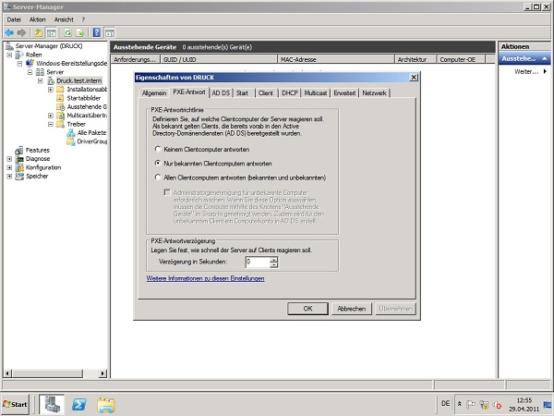Open the Startabbilder folder
Screen dimensions: 554x416
[84, 98]
